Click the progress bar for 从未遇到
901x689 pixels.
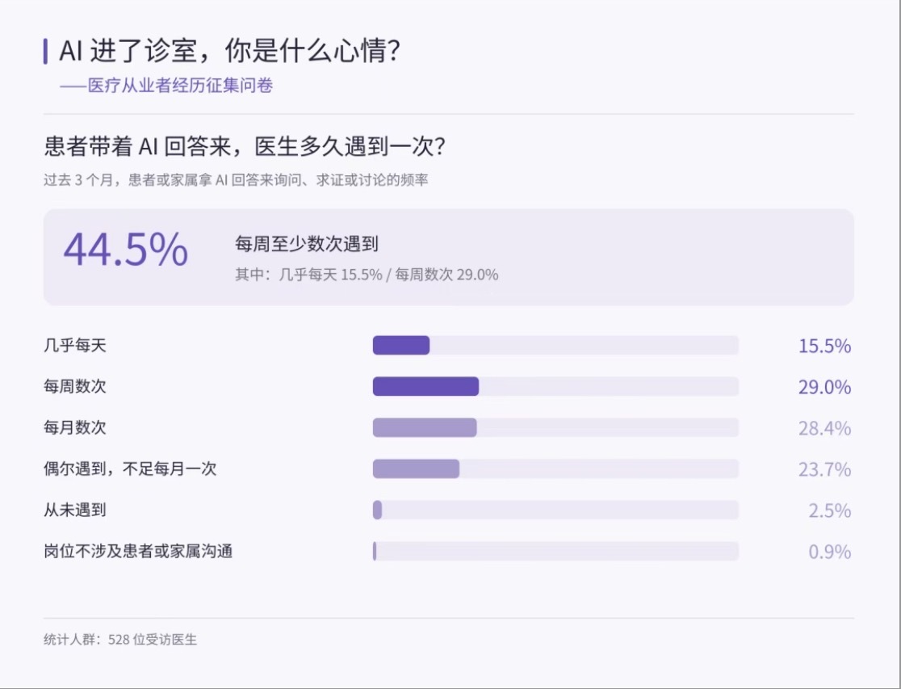[x=555, y=510]
